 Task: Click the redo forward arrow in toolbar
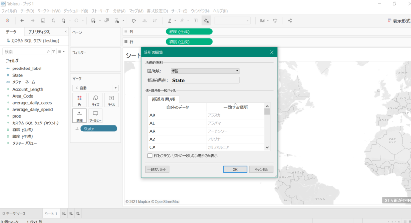[32, 21]
